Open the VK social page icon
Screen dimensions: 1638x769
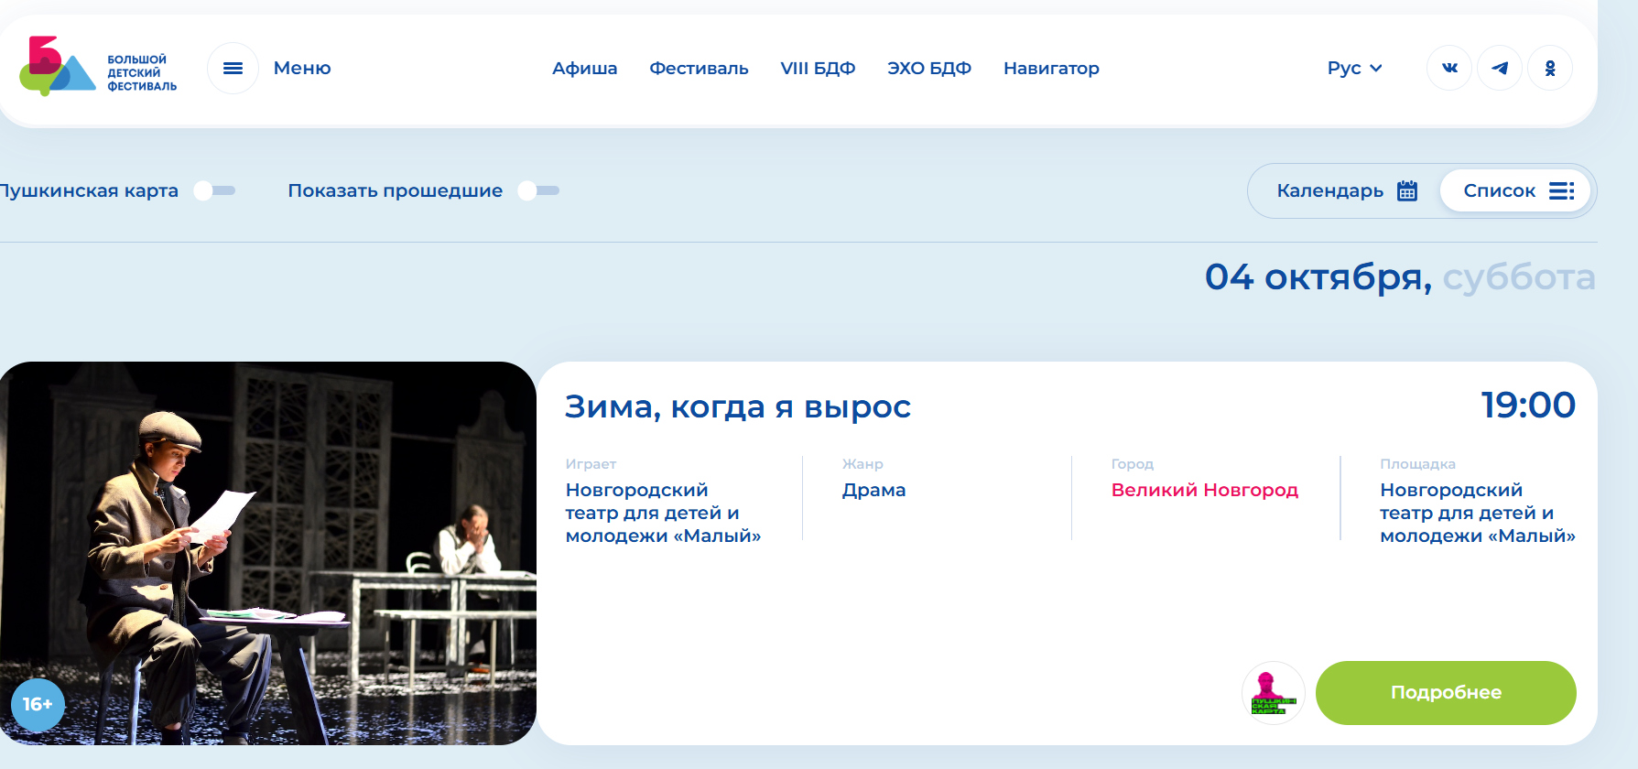1449,69
